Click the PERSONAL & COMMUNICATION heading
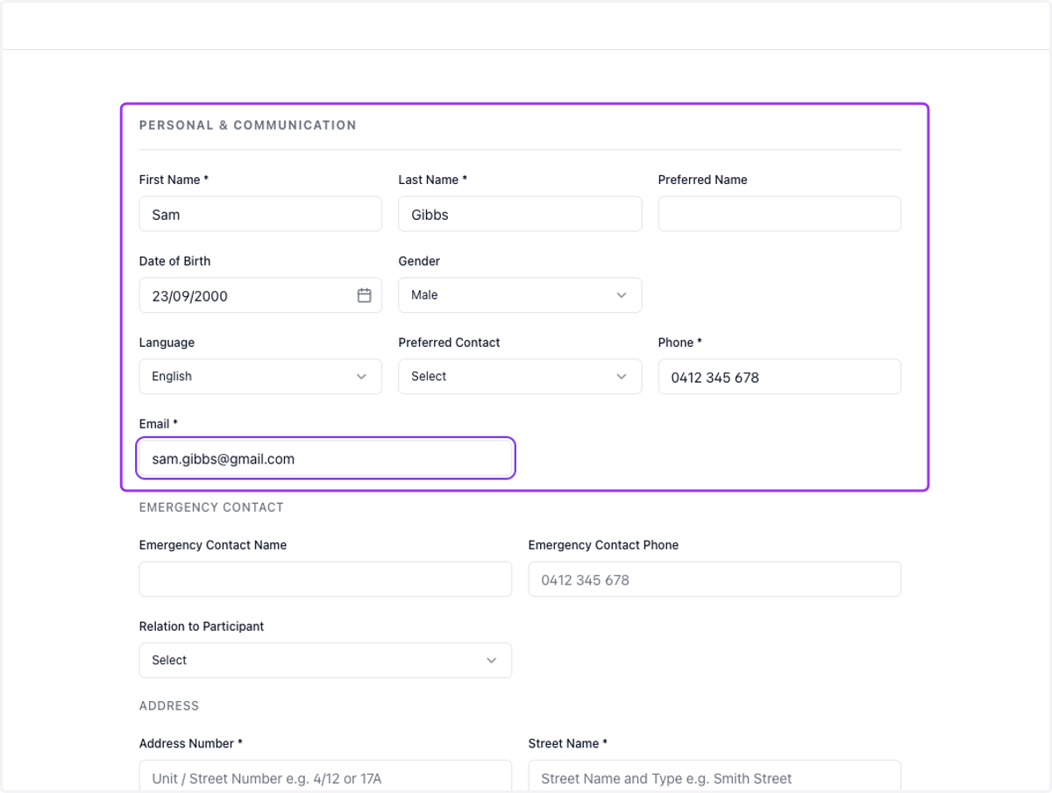 pyautogui.click(x=248, y=125)
